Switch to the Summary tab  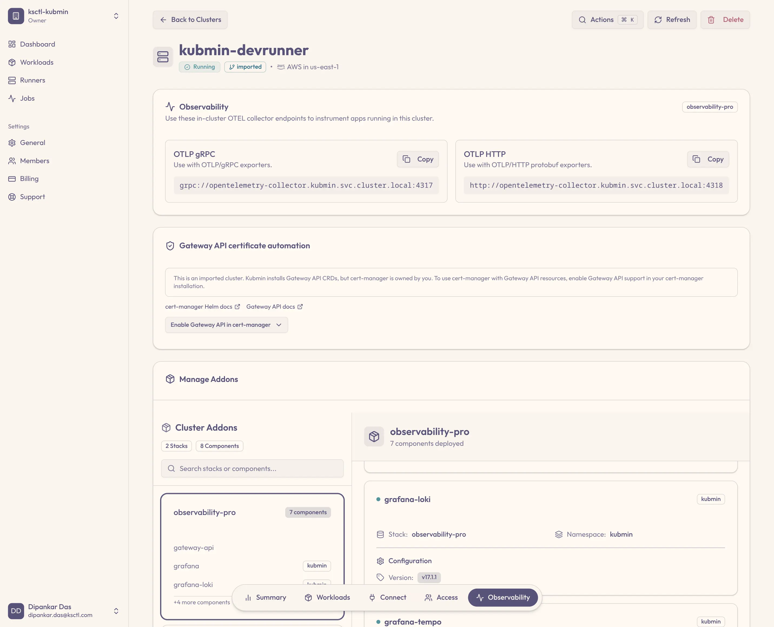pyautogui.click(x=265, y=598)
